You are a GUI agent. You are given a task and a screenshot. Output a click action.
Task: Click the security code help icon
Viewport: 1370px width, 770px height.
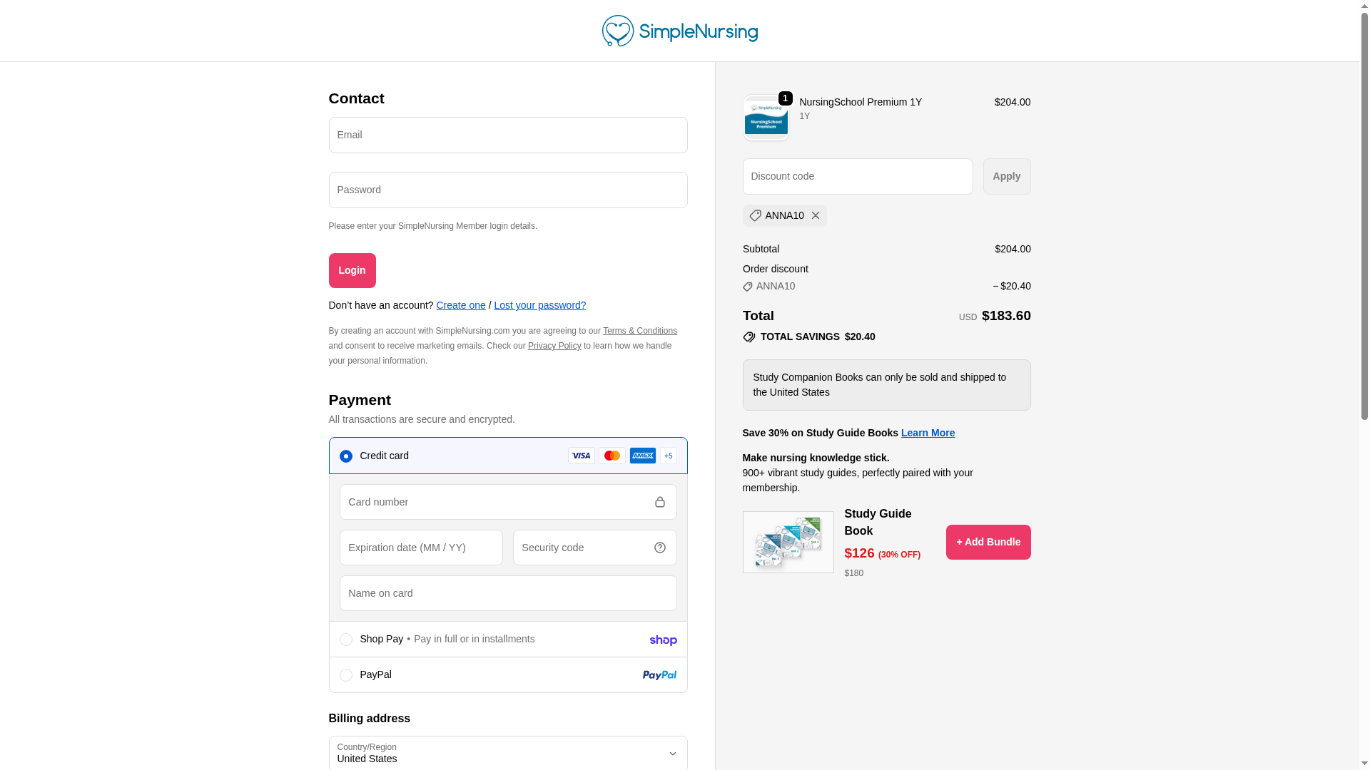pyautogui.click(x=660, y=548)
